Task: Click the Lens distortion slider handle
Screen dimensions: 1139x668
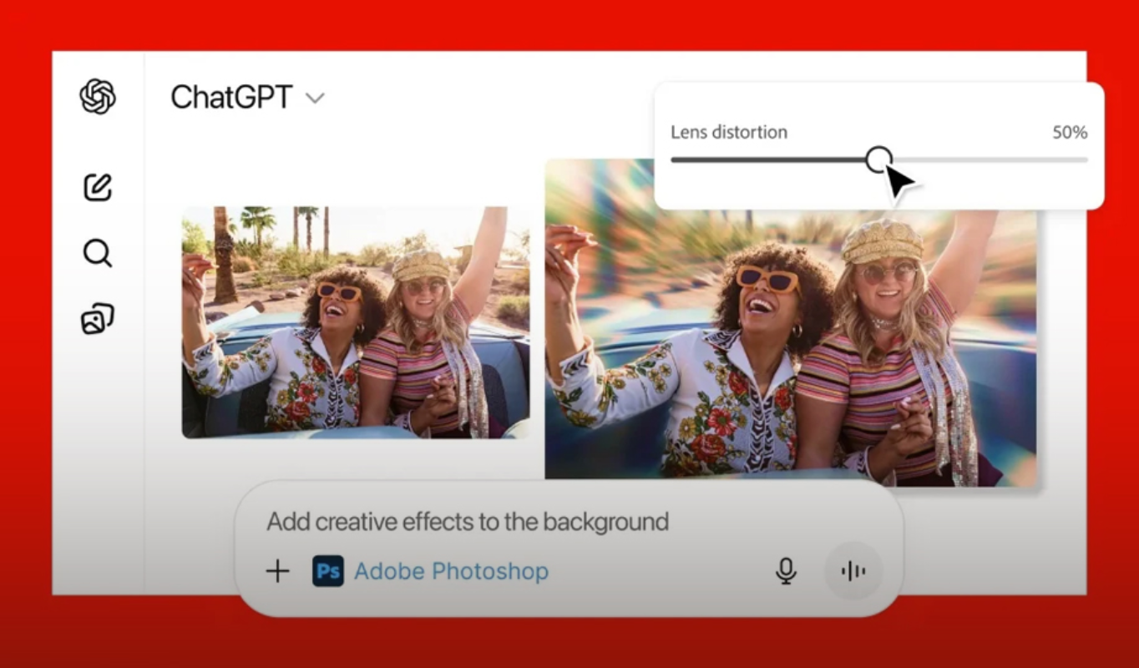Action: click(x=878, y=159)
